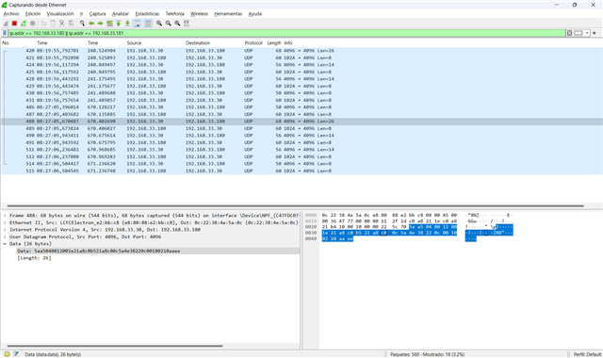Open the Captura menu
This screenshot has width=603, height=358.
[97, 14]
